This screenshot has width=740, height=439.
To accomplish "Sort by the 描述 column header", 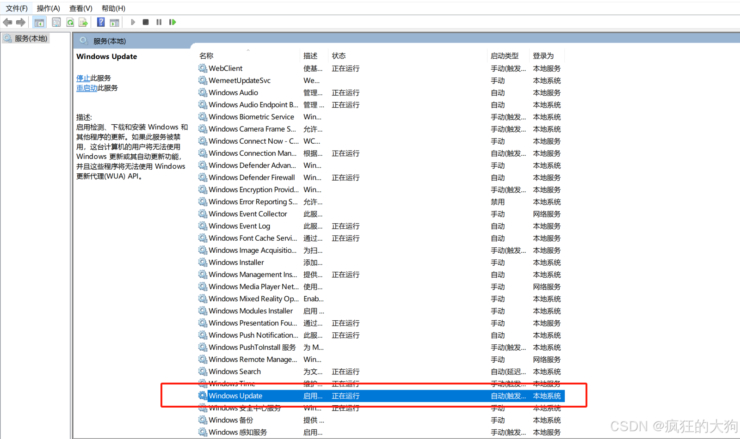I will click(314, 56).
